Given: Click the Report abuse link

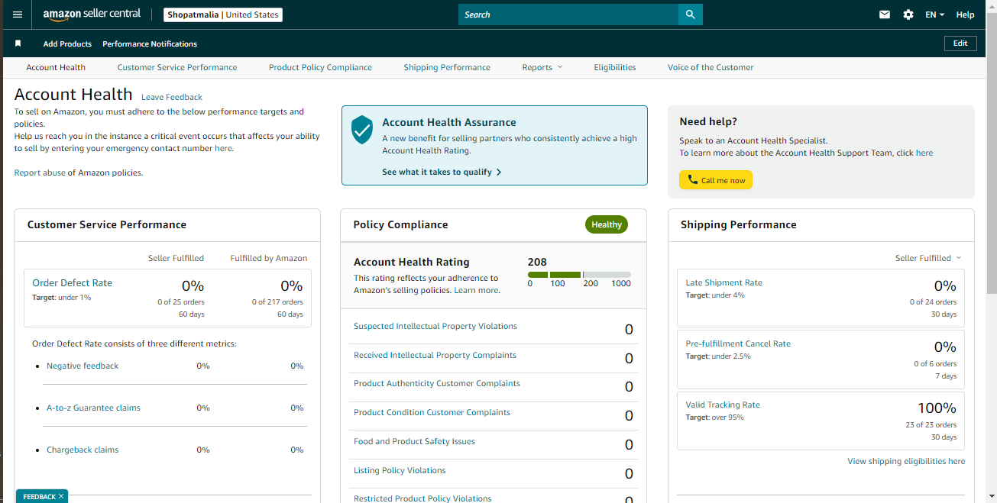Looking at the screenshot, I should click(40, 173).
